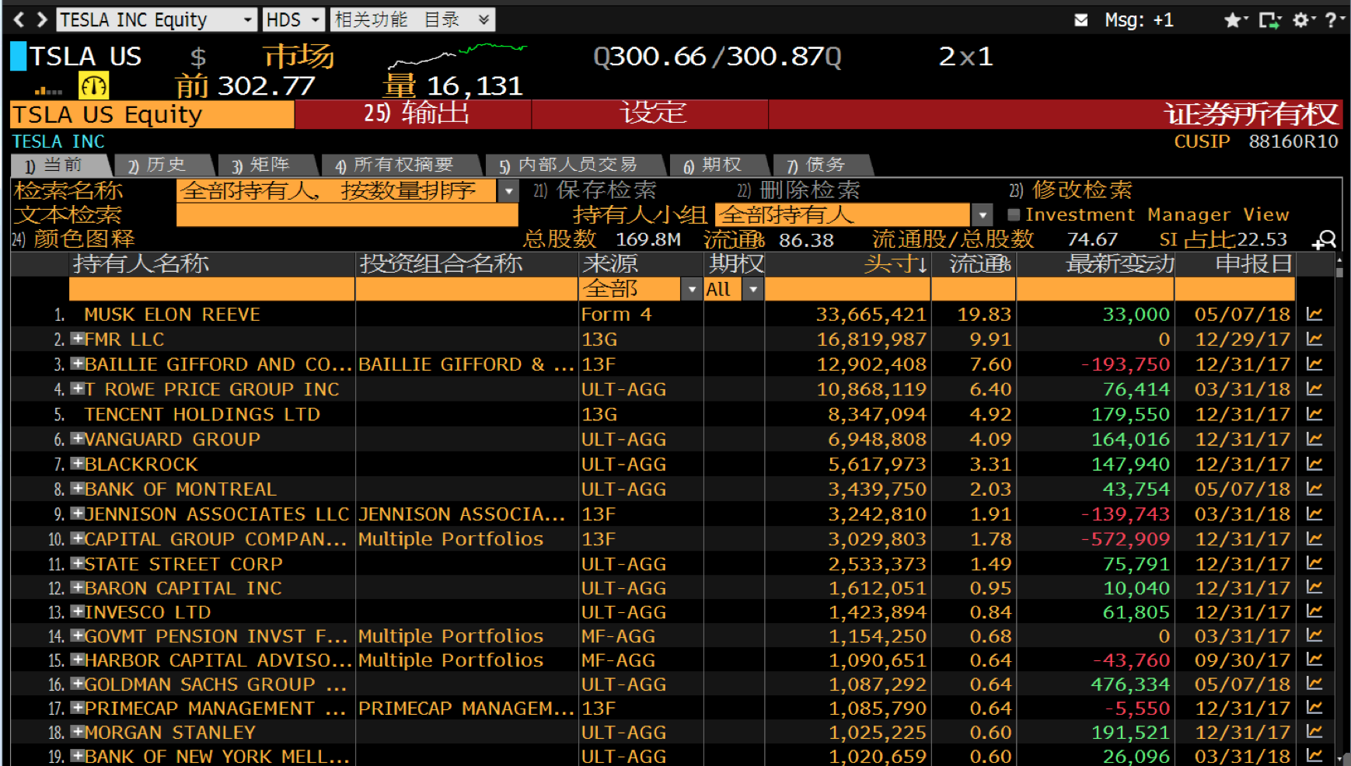This screenshot has width=1351, height=766.
Task: Click the yellow gauge icon under TSLA
Action: coord(93,85)
